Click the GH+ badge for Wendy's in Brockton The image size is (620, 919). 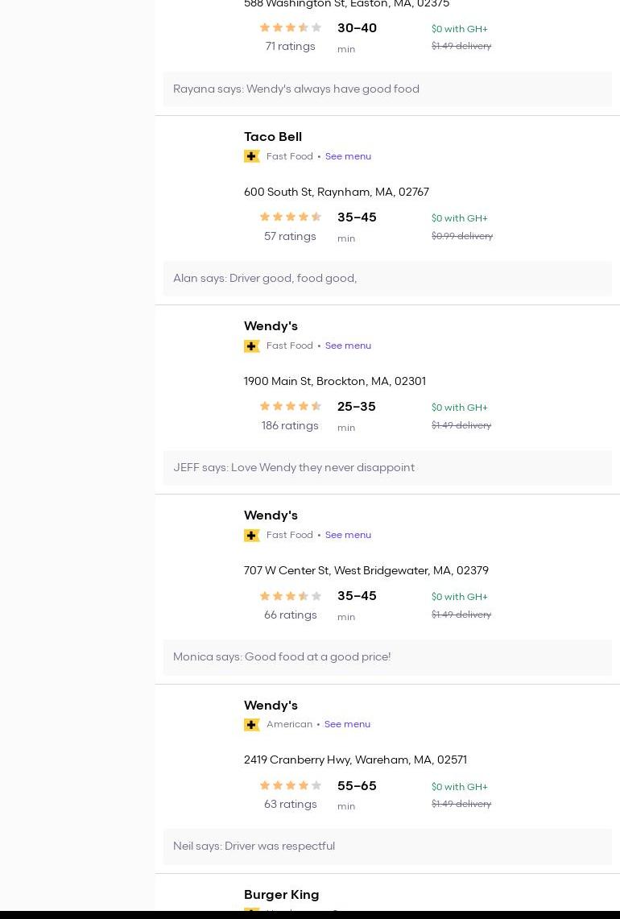pos(252,346)
